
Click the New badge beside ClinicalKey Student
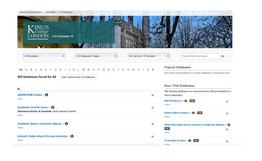point(196,141)
